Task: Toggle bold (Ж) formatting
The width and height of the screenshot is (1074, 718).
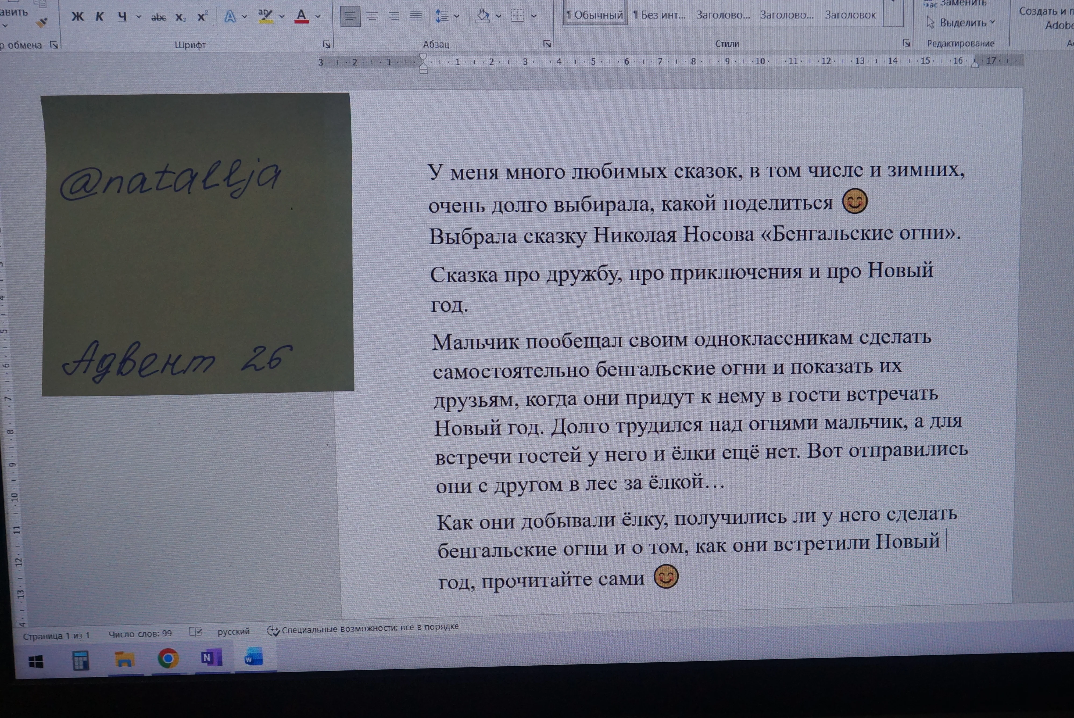Action: [78, 17]
